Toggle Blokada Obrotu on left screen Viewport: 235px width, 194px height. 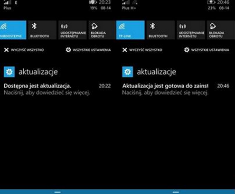pyautogui.click(x=102, y=30)
